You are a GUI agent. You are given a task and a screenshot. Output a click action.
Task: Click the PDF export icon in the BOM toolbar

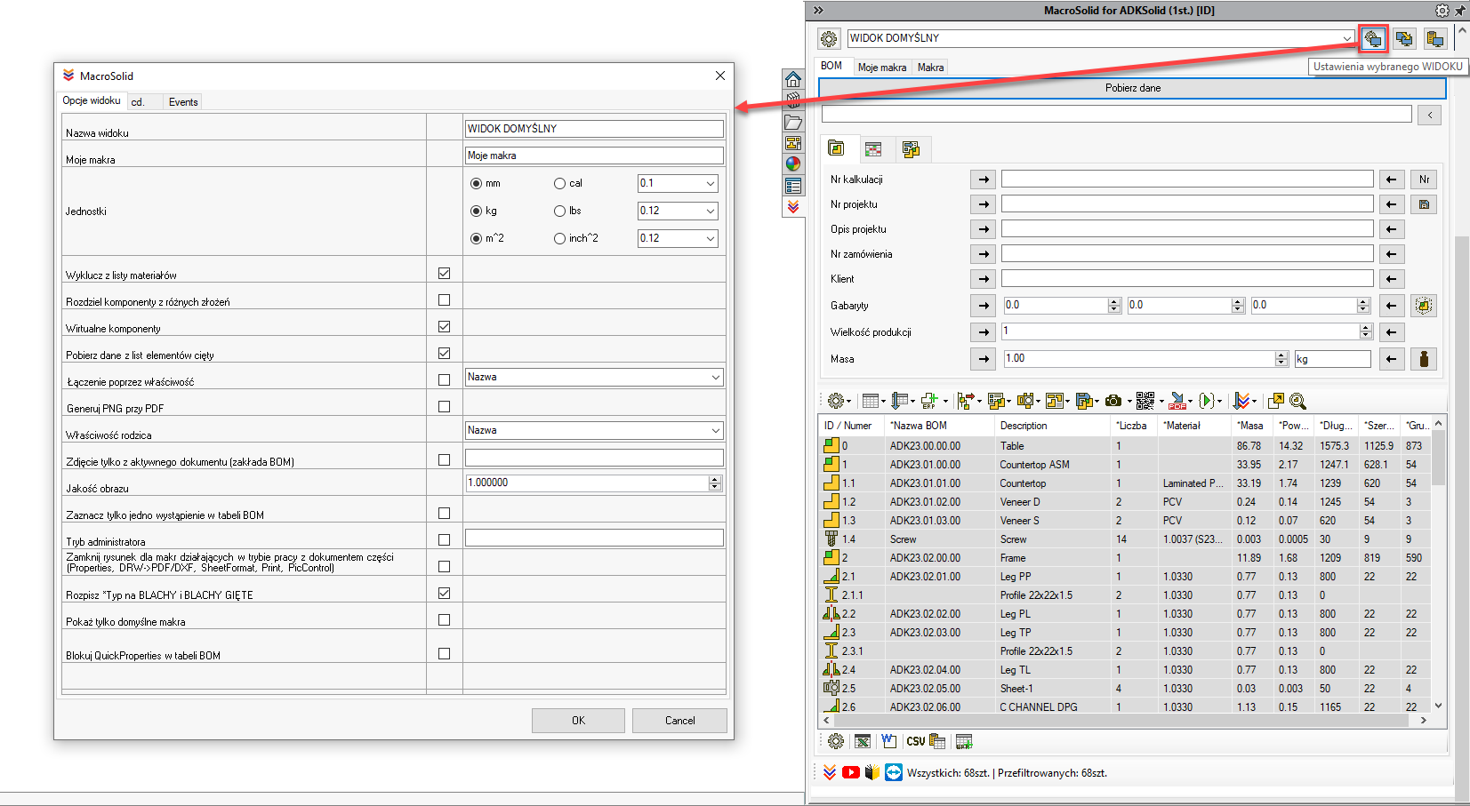[1177, 401]
